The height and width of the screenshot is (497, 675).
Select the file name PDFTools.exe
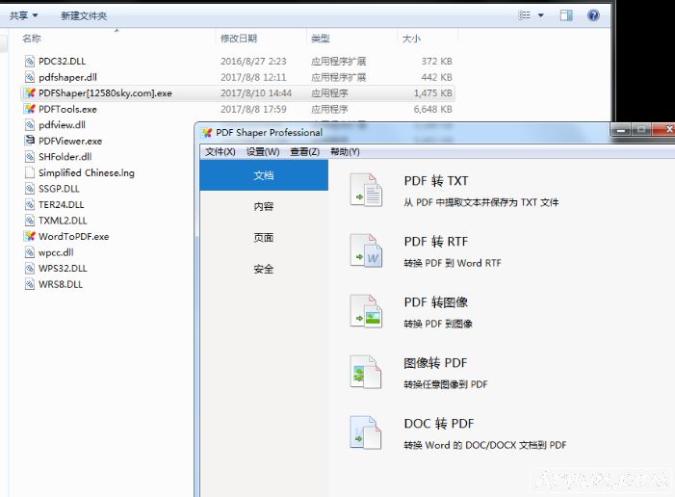coord(67,110)
